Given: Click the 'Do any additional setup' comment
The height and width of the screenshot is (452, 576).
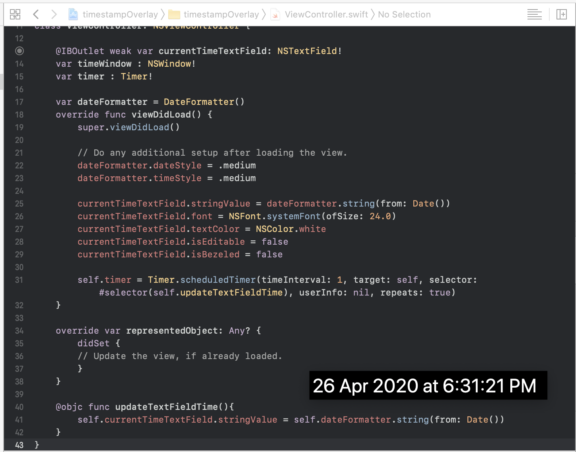Looking at the screenshot, I should tap(212, 153).
